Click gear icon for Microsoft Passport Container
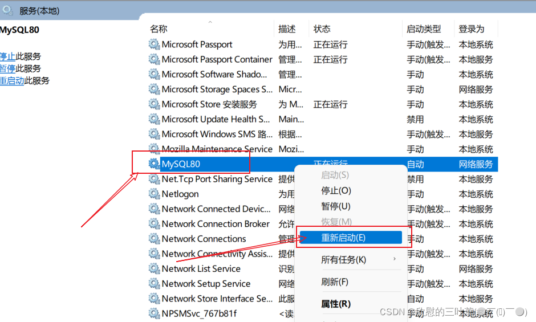The width and height of the screenshot is (536, 322). [x=154, y=59]
